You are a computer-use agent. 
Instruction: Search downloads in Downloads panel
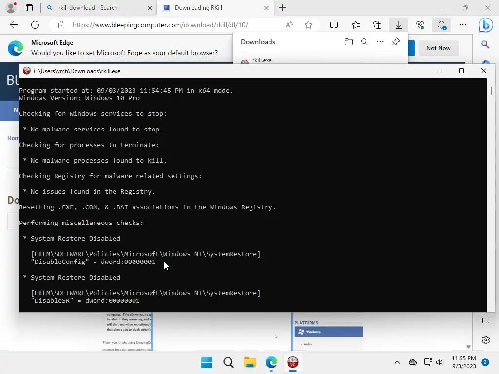[365, 42]
